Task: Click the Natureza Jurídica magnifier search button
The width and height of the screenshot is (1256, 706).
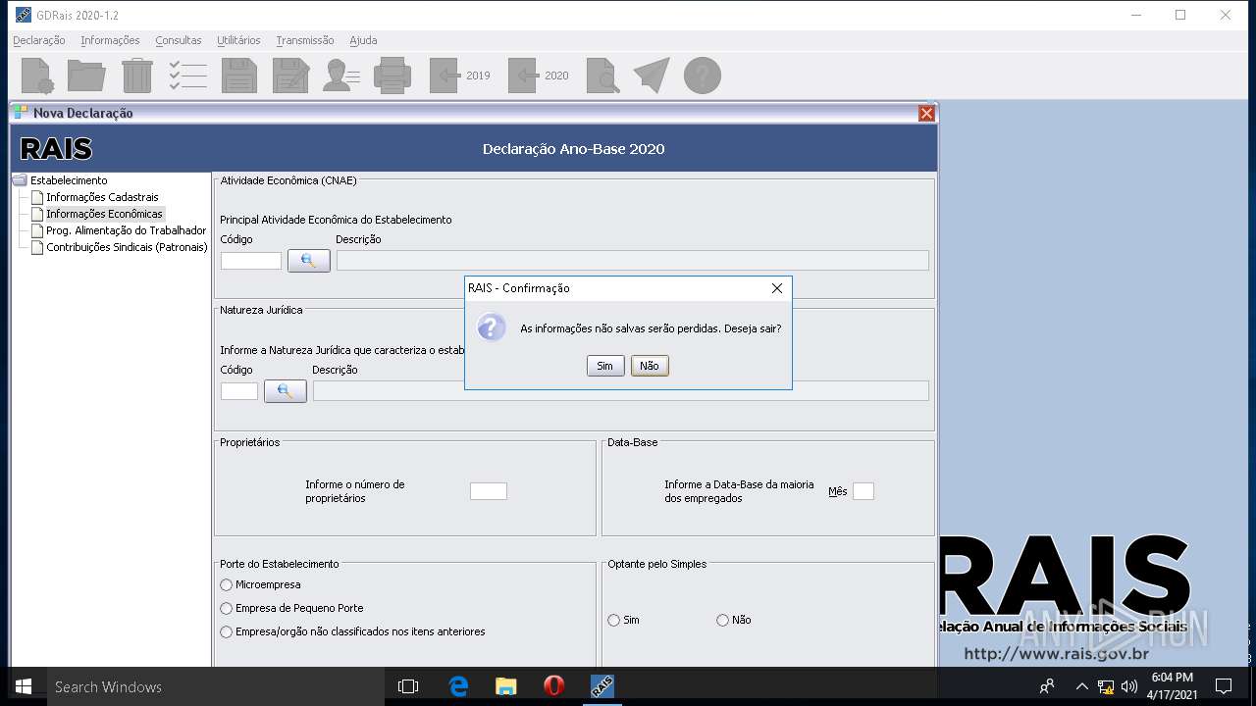Action: tap(286, 391)
